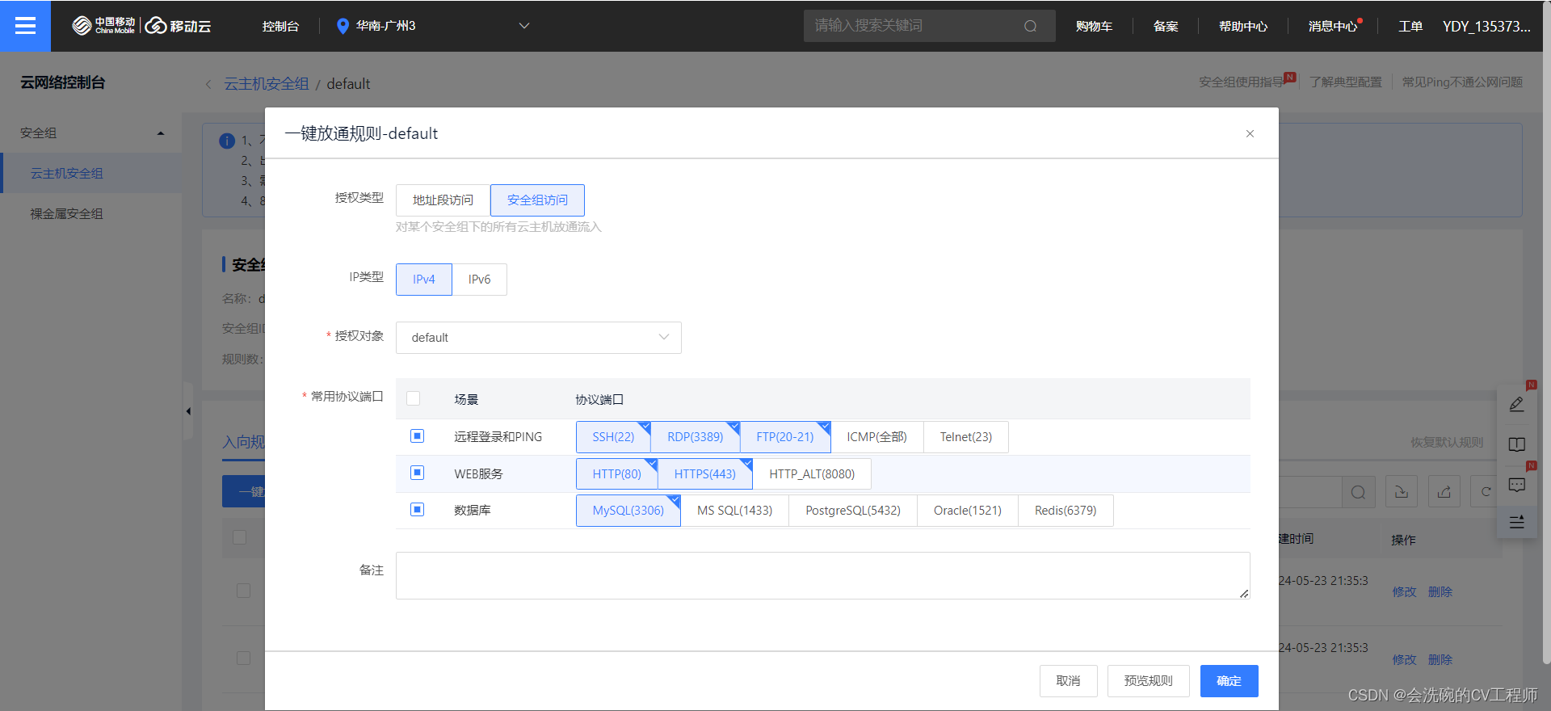Open 授权对象 default dropdown
Image resolution: width=1551 pixels, height=711 pixels.
click(x=539, y=338)
